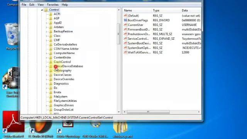Click the FirmwareBootD... value icon

125,29
